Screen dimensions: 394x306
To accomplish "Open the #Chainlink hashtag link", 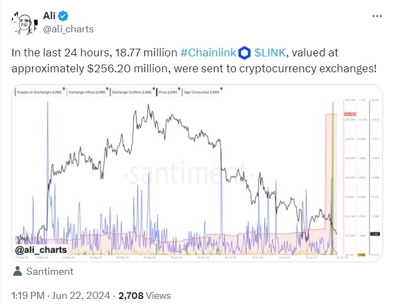I will click(x=208, y=53).
